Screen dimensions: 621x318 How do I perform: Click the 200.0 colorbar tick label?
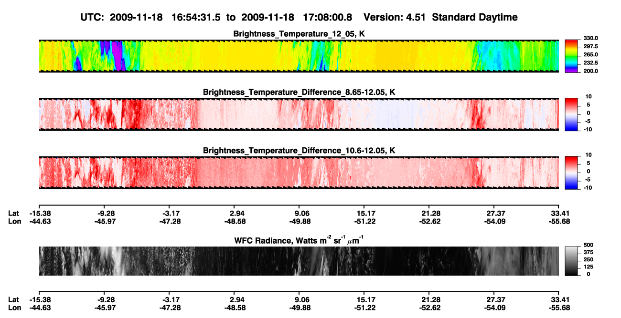click(591, 71)
